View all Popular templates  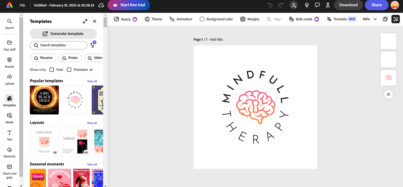(x=92, y=81)
